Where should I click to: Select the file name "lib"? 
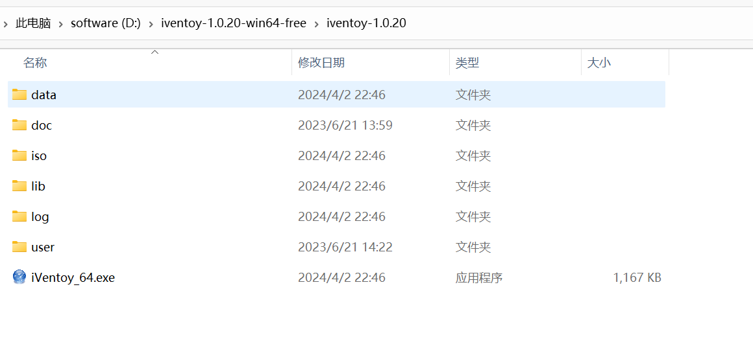38,187
